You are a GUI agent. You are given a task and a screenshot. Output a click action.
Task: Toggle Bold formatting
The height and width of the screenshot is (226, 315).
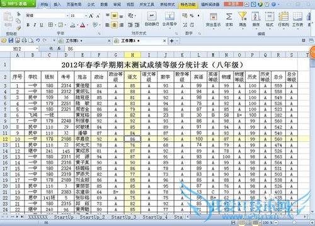pos(28,25)
